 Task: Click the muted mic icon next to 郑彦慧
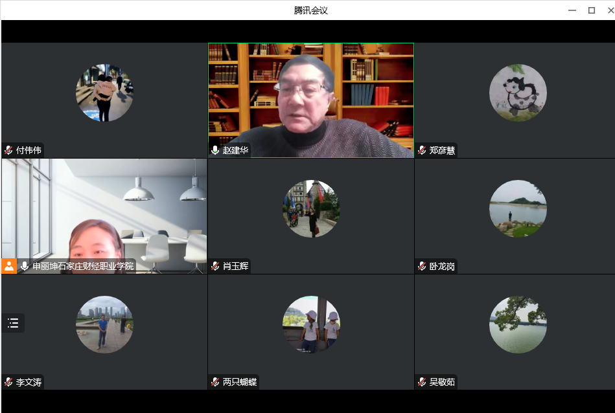422,150
